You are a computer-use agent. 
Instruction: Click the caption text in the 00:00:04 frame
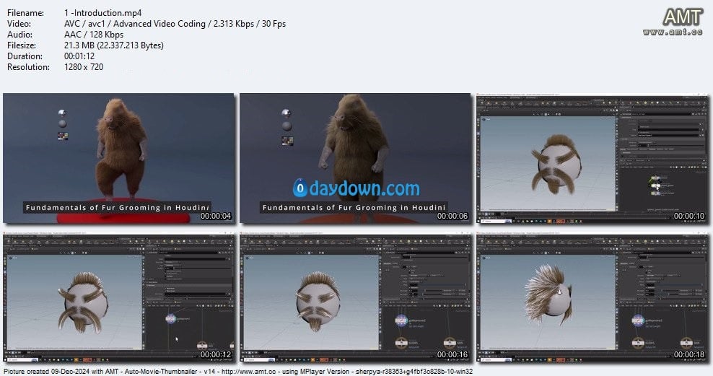tap(118, 208)
